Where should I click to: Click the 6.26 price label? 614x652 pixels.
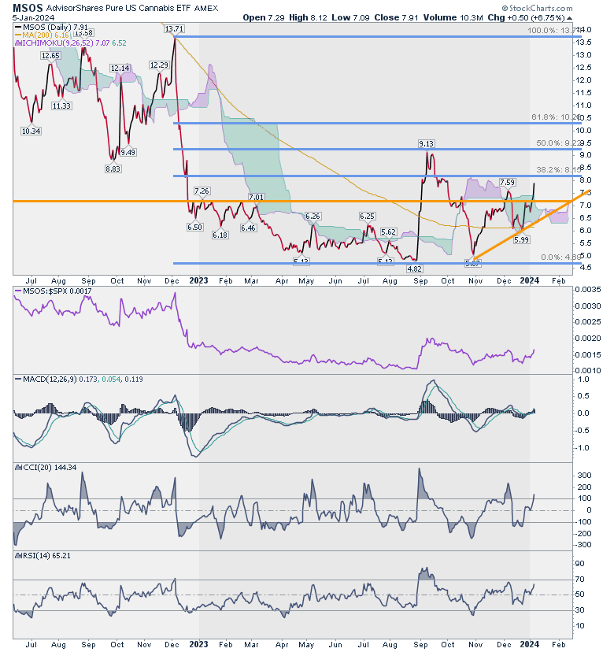click(313, 217)
